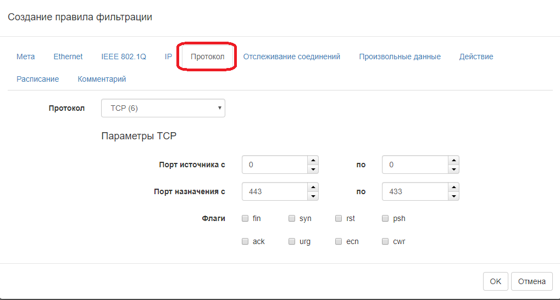The width and height of the screenshot is (560, 300).
Task: Open the Расписание tab
Action: [x=38, y=79]
